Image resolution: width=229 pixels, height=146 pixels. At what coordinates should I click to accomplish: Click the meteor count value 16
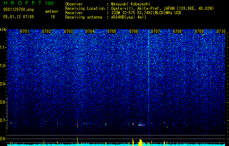(53, 17)
